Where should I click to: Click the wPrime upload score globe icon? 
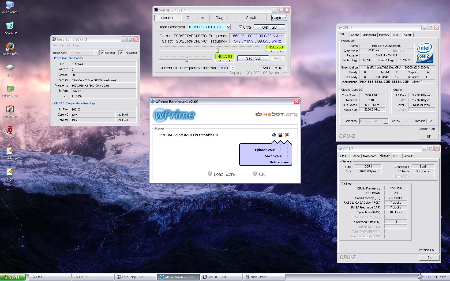pos(274,135)
